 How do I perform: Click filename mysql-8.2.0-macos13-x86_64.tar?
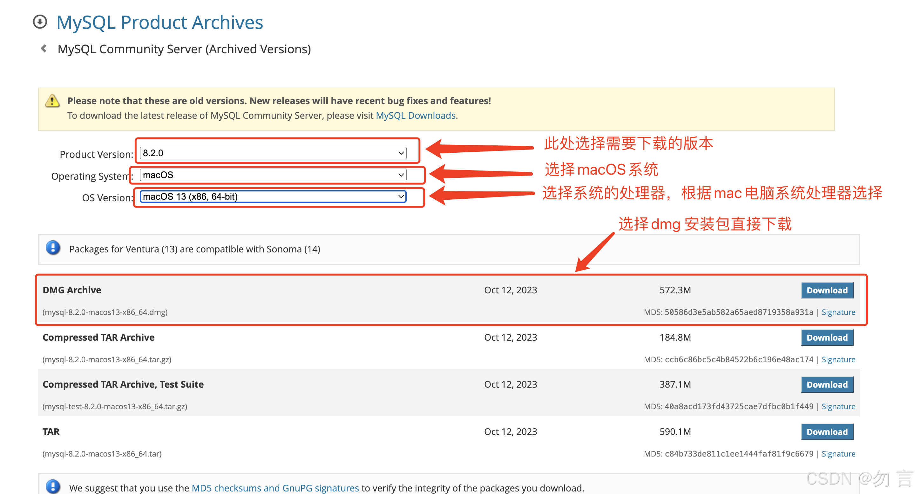102,454
